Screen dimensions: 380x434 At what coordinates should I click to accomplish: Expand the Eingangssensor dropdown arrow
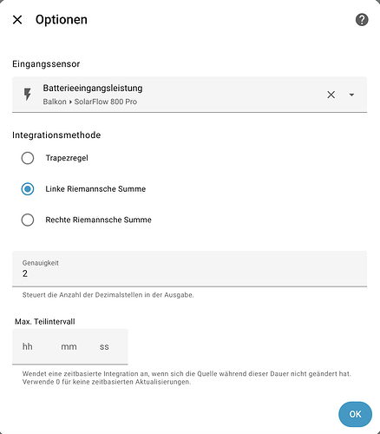(351, 95)
